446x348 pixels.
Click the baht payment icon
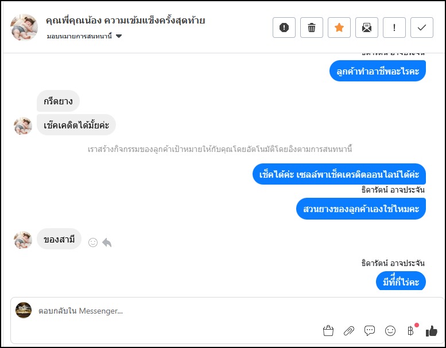pos(410,331)
